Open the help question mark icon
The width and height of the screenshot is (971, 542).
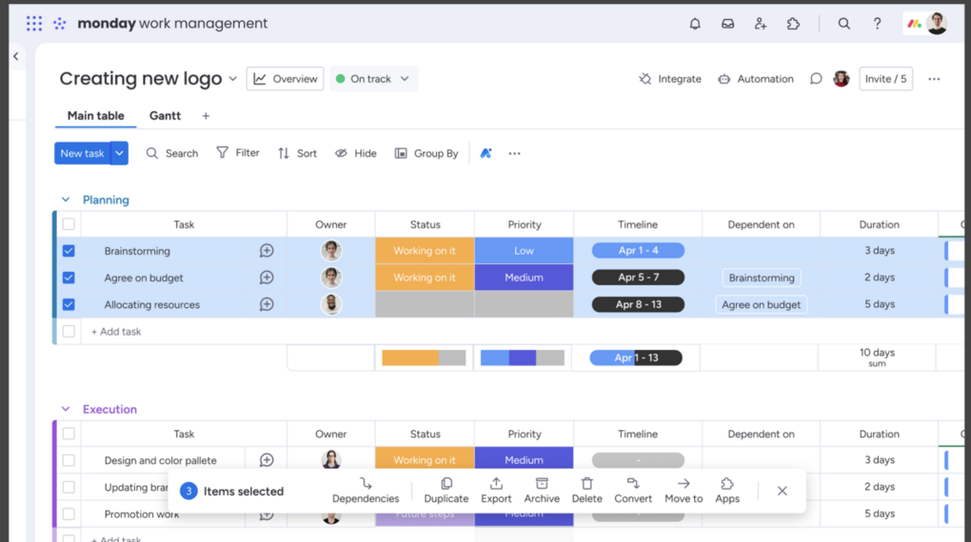tap(877, 24)
